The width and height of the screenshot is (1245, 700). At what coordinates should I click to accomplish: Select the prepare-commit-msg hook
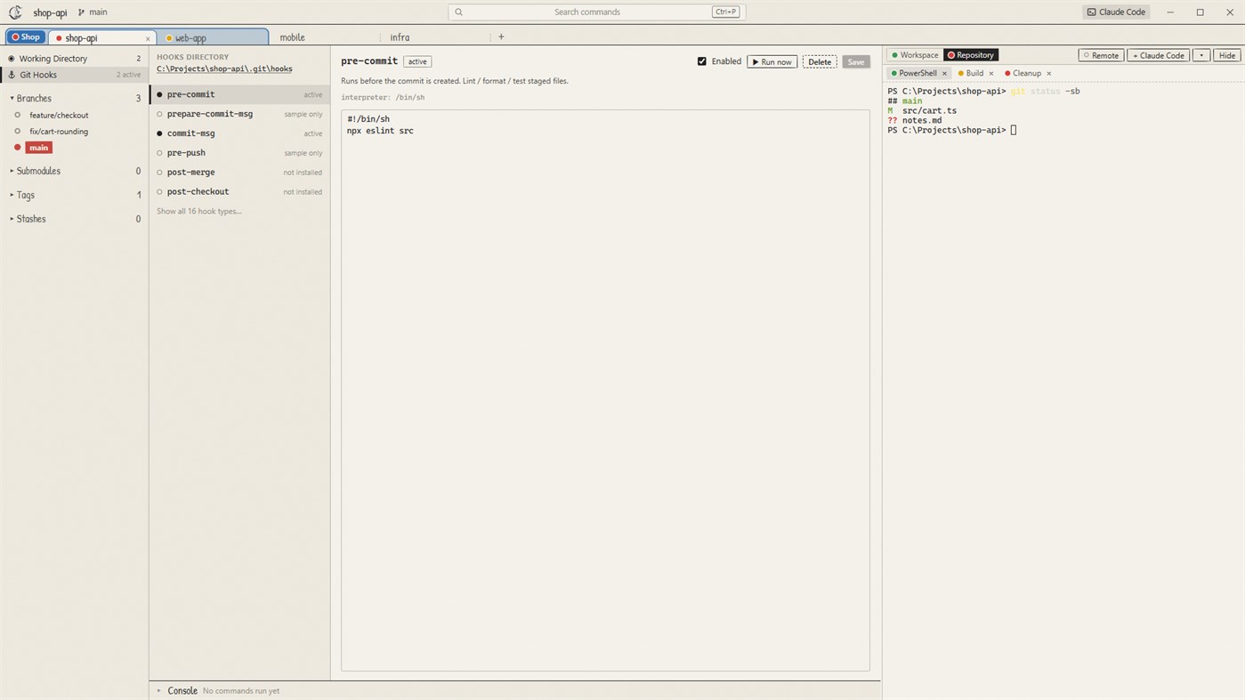(x=240, y=114)
